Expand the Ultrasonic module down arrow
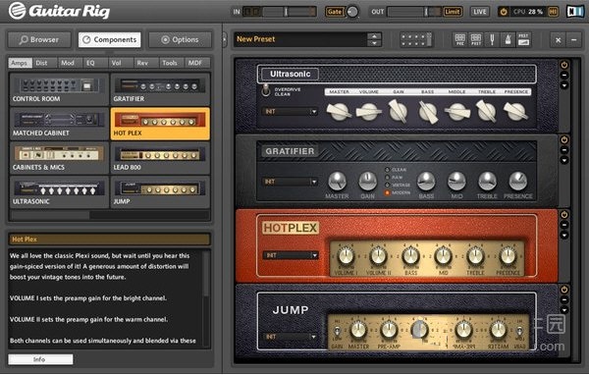This screenshot has height=375, width=589. (x=564, y=85)
